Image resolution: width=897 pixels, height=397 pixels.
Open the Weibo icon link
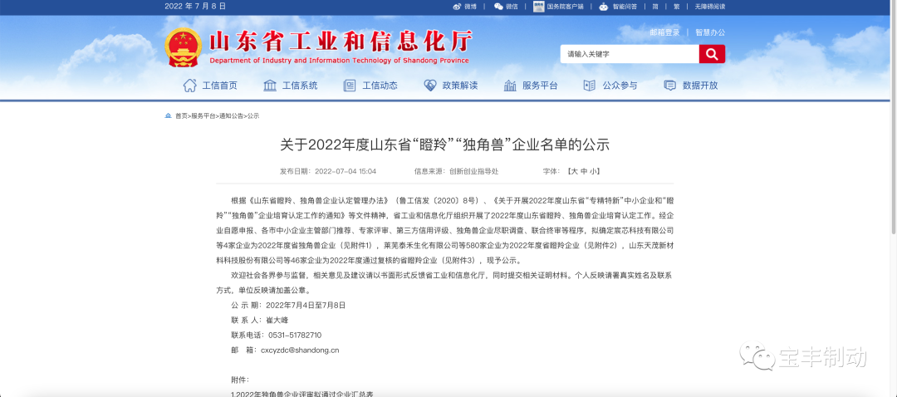tap(457, 6)
